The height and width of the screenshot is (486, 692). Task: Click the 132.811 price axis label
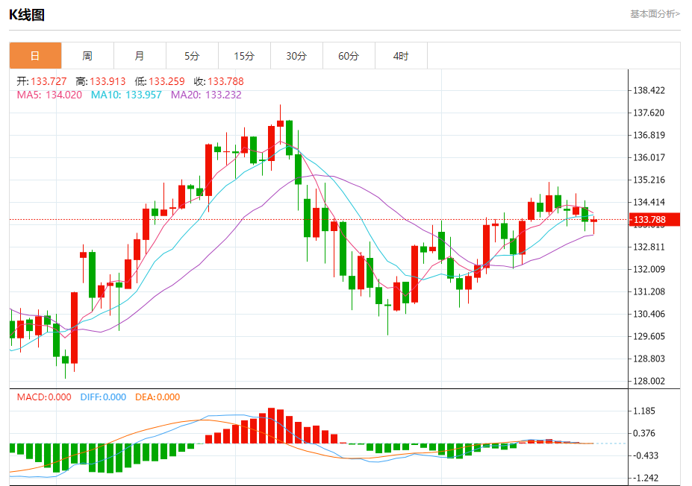pos(649,247)
